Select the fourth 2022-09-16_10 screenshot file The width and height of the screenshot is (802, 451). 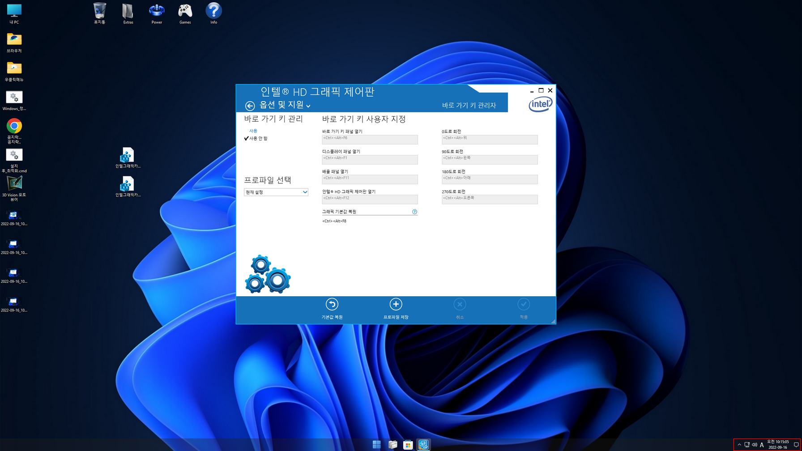click(x=14, y=304)
